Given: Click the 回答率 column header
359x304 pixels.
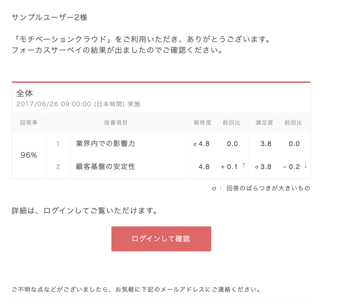Looking at the screenshot, I should (x=28, y=123).
